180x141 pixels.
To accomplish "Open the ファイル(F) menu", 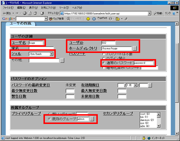I will click(8, 8).
